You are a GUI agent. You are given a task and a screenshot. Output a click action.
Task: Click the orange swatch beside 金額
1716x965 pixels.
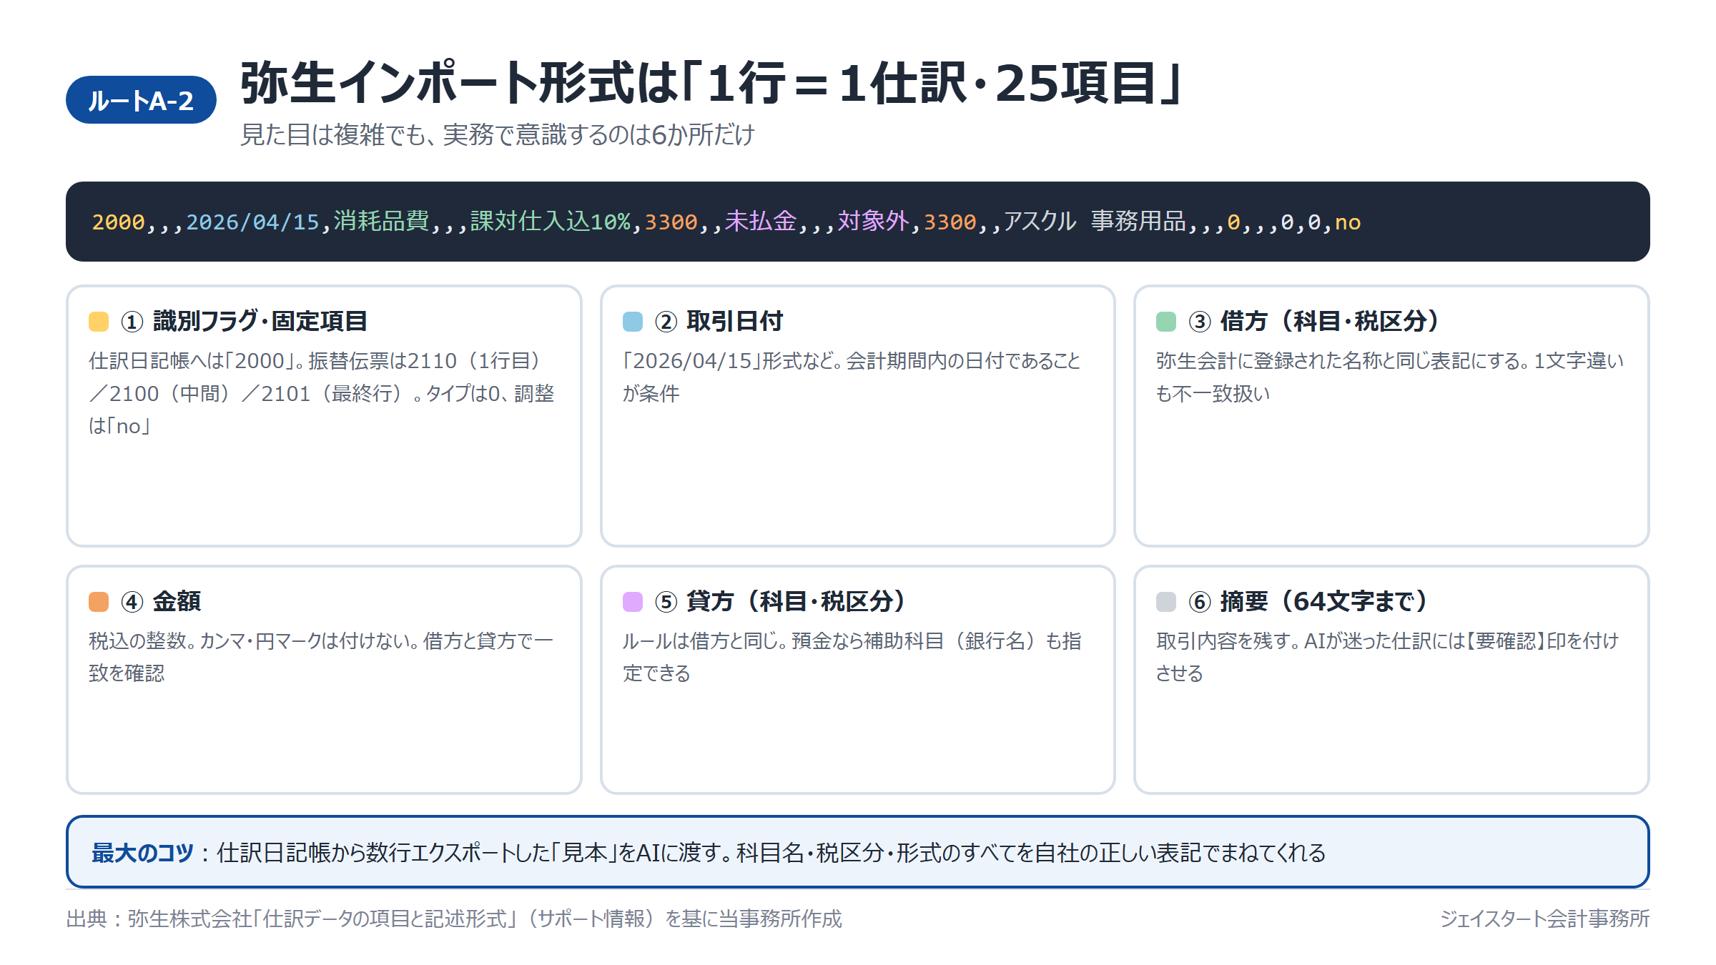pos(99,602)
